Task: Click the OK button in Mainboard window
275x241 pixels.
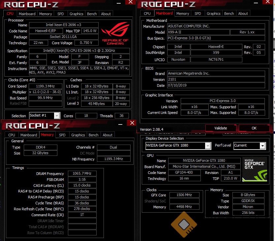Action: pyautogui.click(x=254, y=128)
